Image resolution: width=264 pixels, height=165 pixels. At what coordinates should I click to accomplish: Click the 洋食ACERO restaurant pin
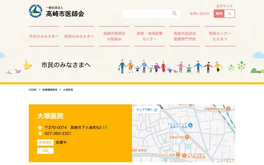click(188, 137)
